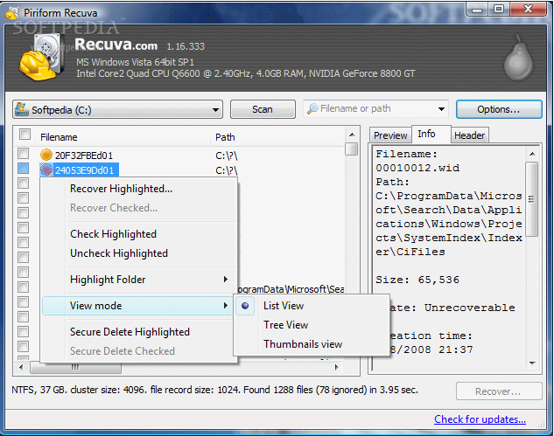554x436 pixels.
Task: Switch to the Header tab
Action: [x=470, y=135]
